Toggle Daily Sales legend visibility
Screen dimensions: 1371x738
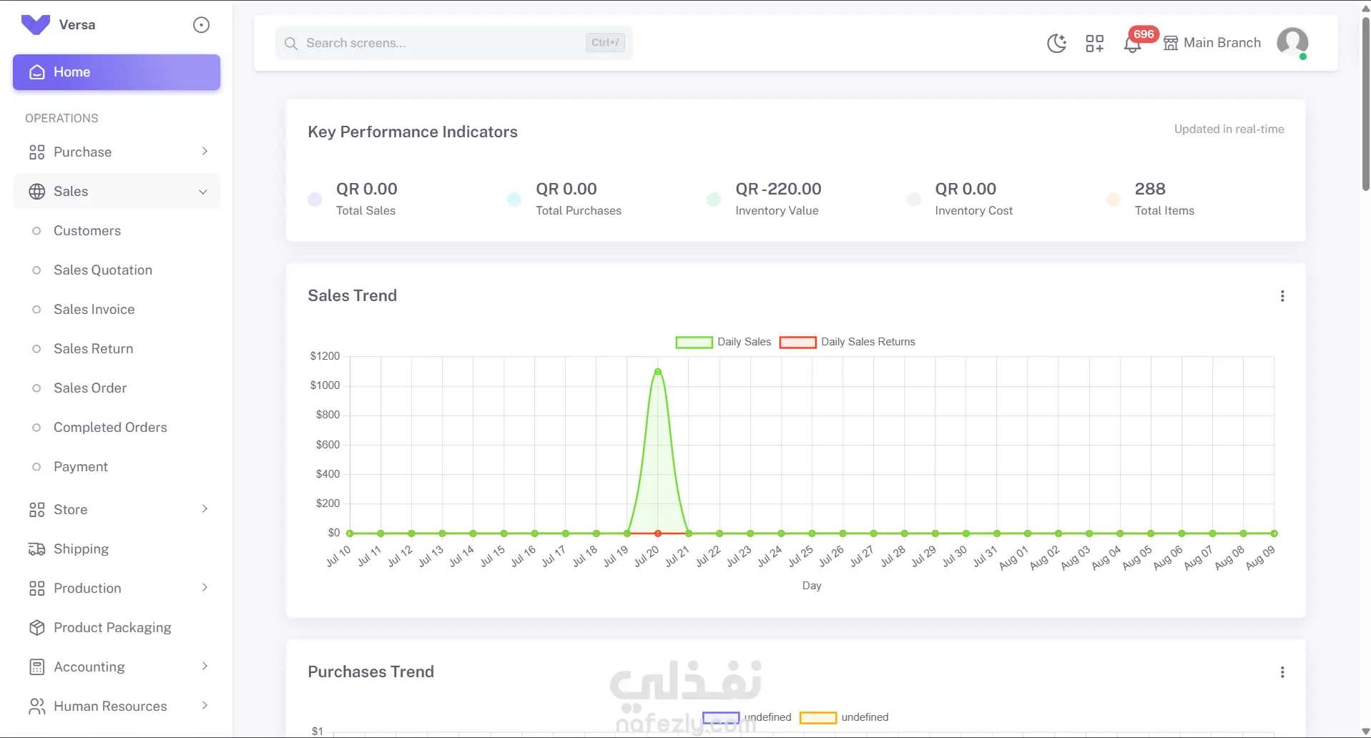pos(723,342)
